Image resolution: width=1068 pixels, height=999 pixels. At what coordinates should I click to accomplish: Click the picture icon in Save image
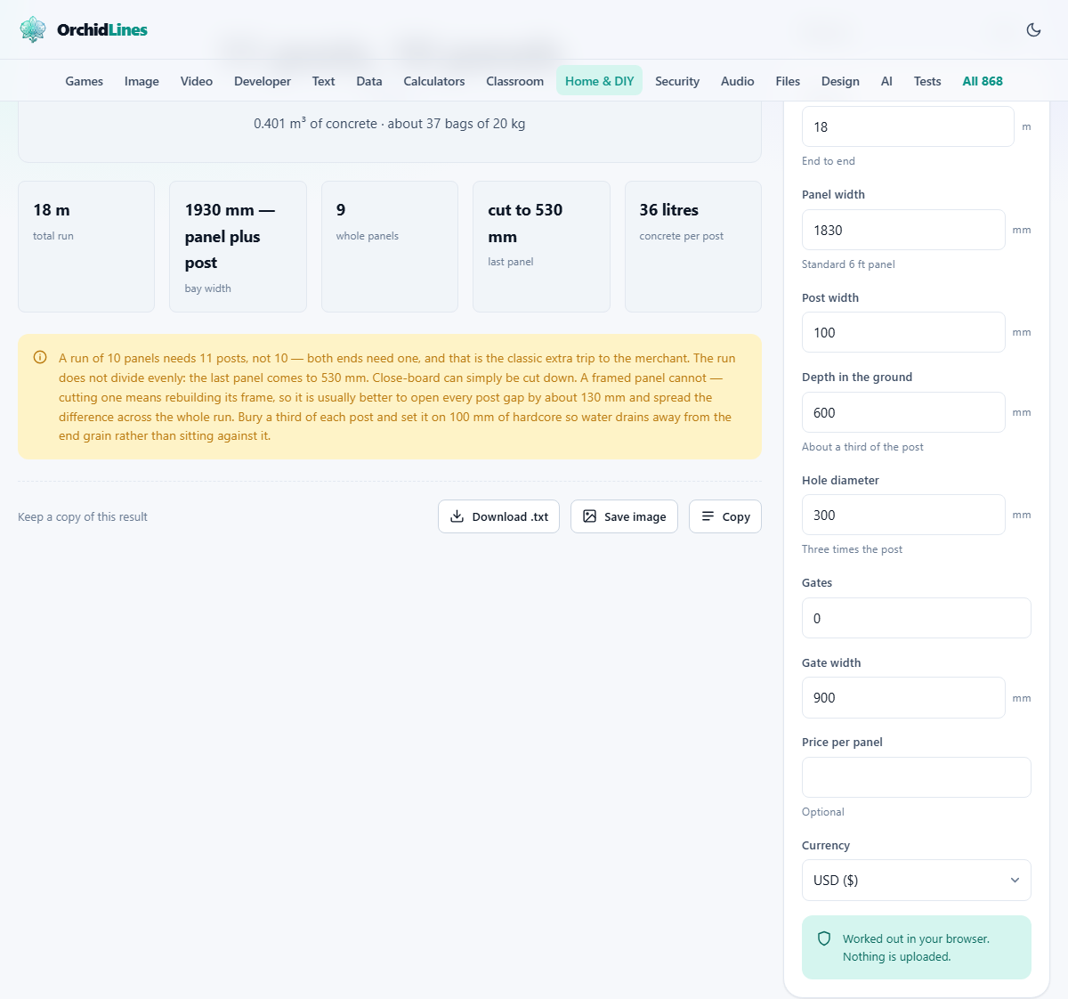point(589,516)
